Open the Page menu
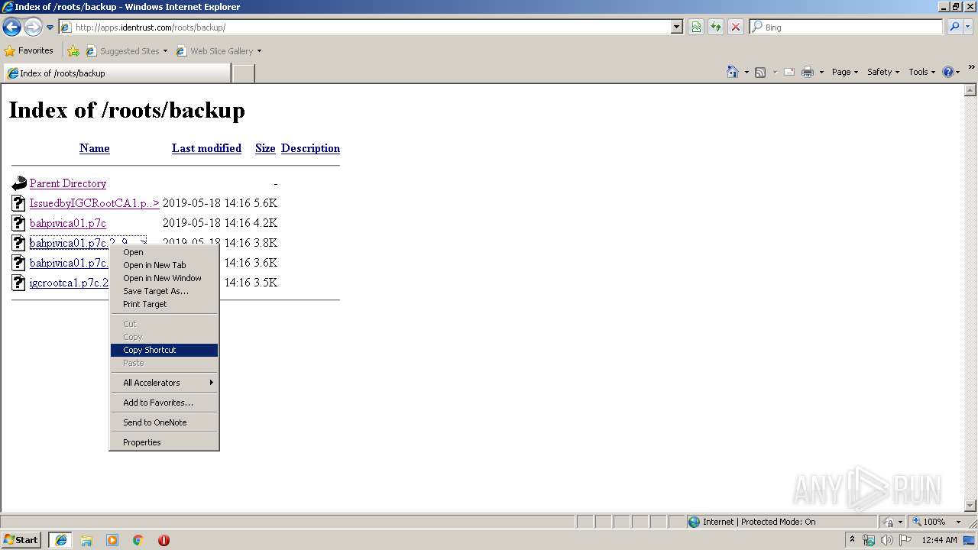Image resolution: width=978 pixels, height=550 pixels. pos(844,72)
